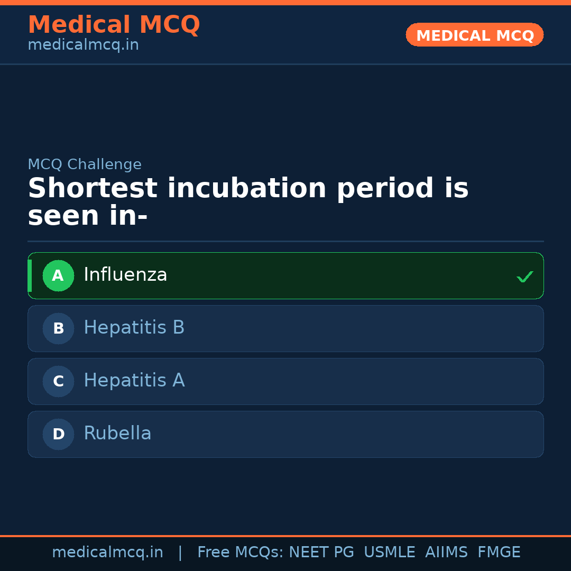This screenshot has height=571, width=571.
Task: Click the orange MEDICAL MCQ badge
Action: [474, 35]
